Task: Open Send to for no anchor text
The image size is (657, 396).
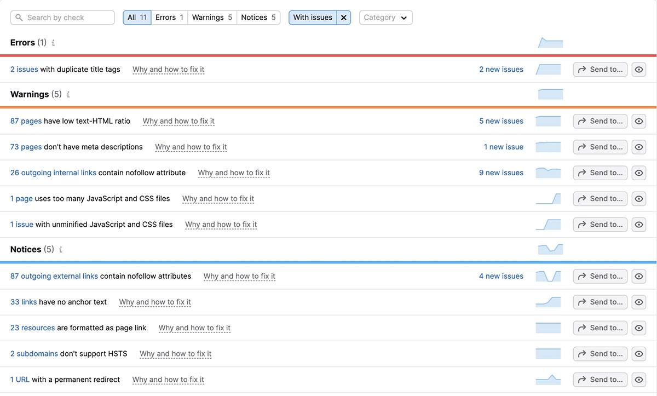Action: [600, 302]
